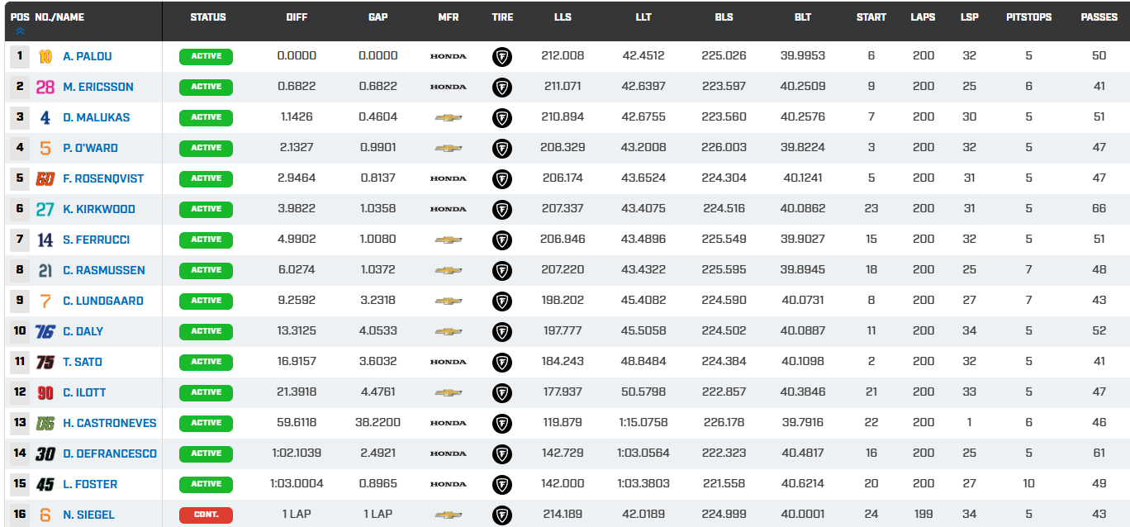Click the START column header

pos(871,17)
